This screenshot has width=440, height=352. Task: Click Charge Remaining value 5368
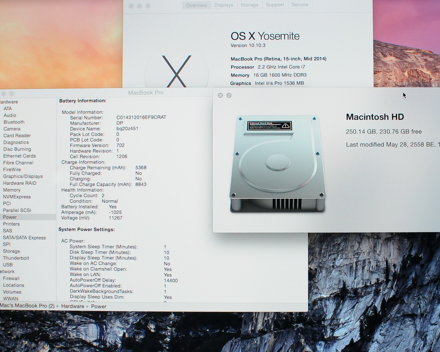(141, 168)
